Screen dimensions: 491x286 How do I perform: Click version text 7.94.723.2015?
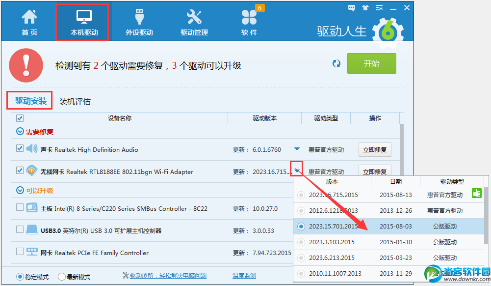point(272,253)
